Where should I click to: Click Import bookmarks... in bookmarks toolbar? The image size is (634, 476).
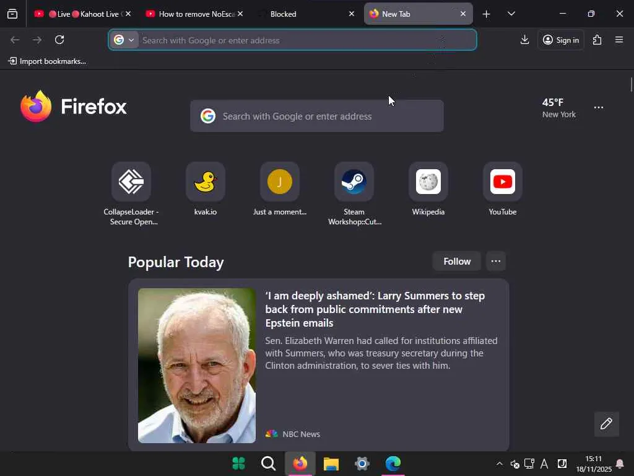tap(47, 61)
